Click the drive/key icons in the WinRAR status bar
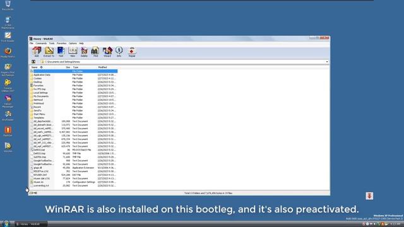The height and width of the screenshot is (227, 404). click(33, 193)
